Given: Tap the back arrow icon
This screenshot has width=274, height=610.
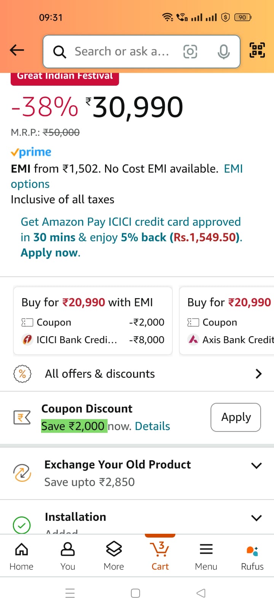Looking at the screenshot, I should click(17, 50).
